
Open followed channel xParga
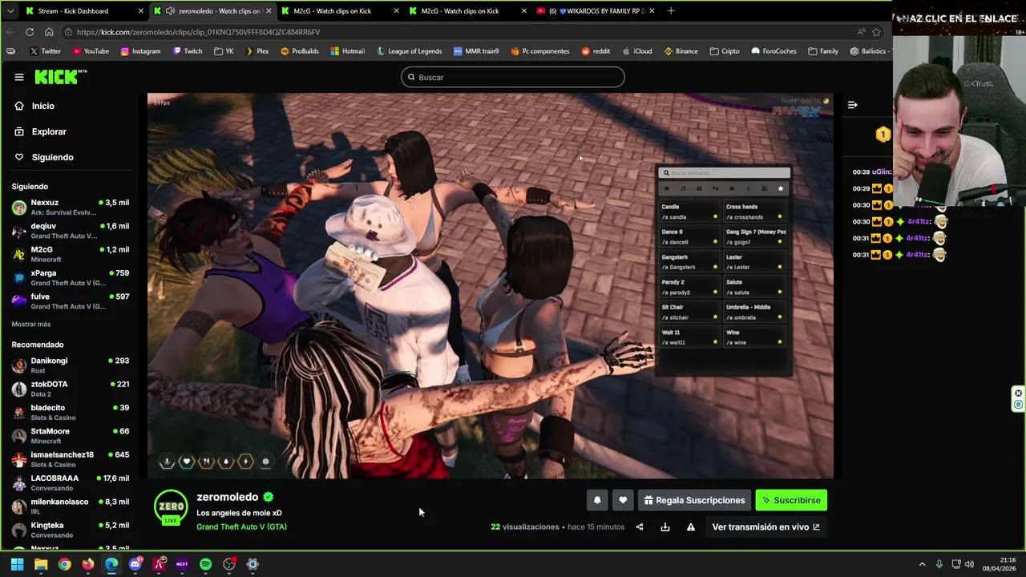point(71,277)
